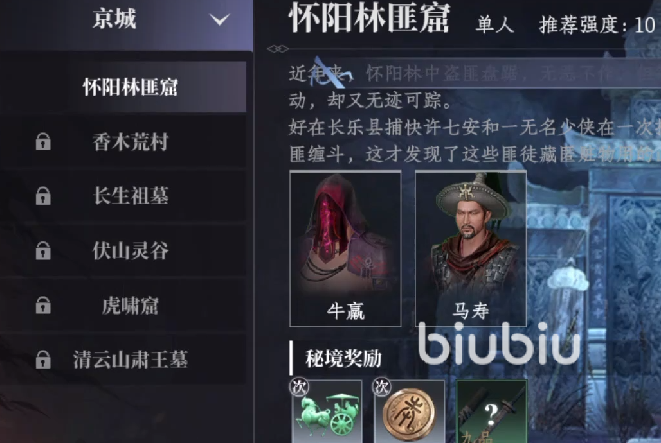The image size is (661, 443).
Task: Click the 秘境奖励 section header
Action: click(343, 358)
